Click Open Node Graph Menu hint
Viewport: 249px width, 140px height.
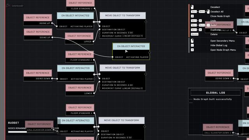pos(223,50)
